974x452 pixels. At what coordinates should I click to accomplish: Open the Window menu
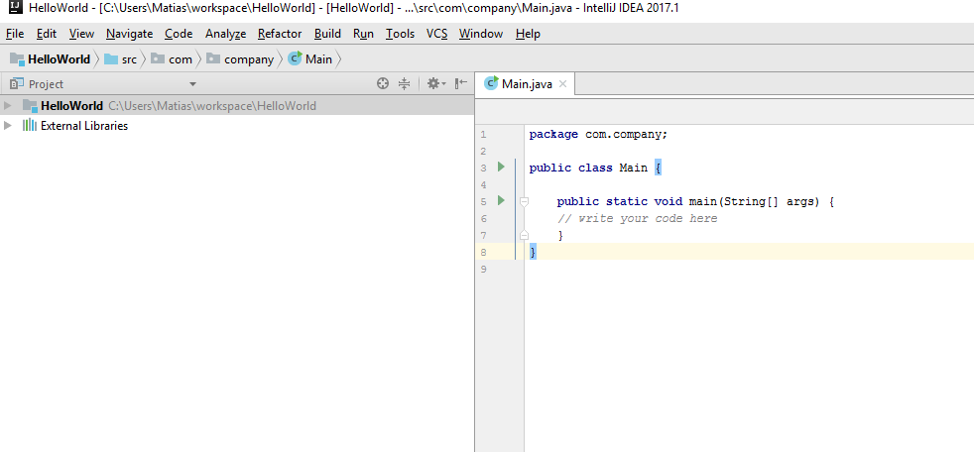coord(481,34)
